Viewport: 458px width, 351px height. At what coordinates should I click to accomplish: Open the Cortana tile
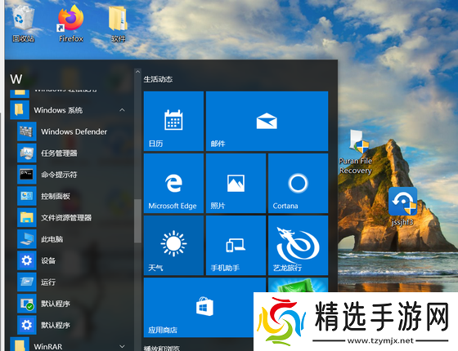(298, 184)
